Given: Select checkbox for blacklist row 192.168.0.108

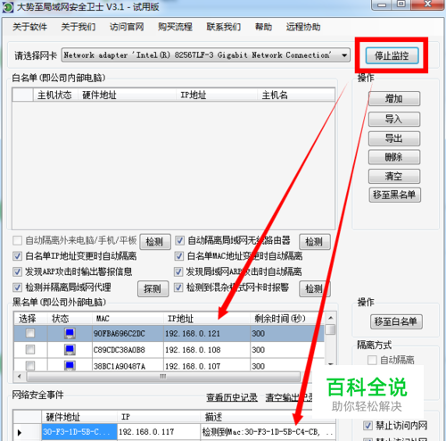Looking at the screenshot, I should coord(30,349).
